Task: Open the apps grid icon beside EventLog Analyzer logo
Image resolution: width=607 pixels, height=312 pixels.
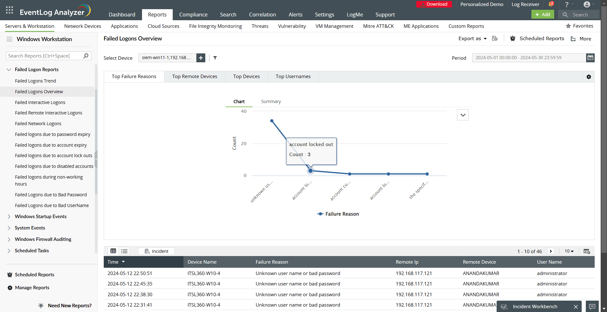Action: pyautogui.click(x=9, y=10)
